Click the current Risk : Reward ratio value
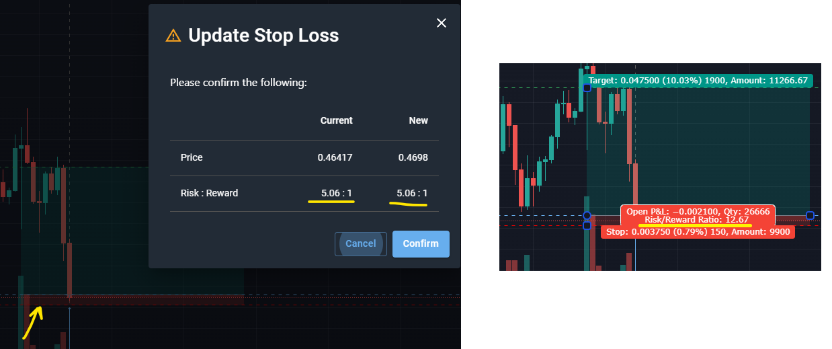Screen dimensions: 832x349 337,193
